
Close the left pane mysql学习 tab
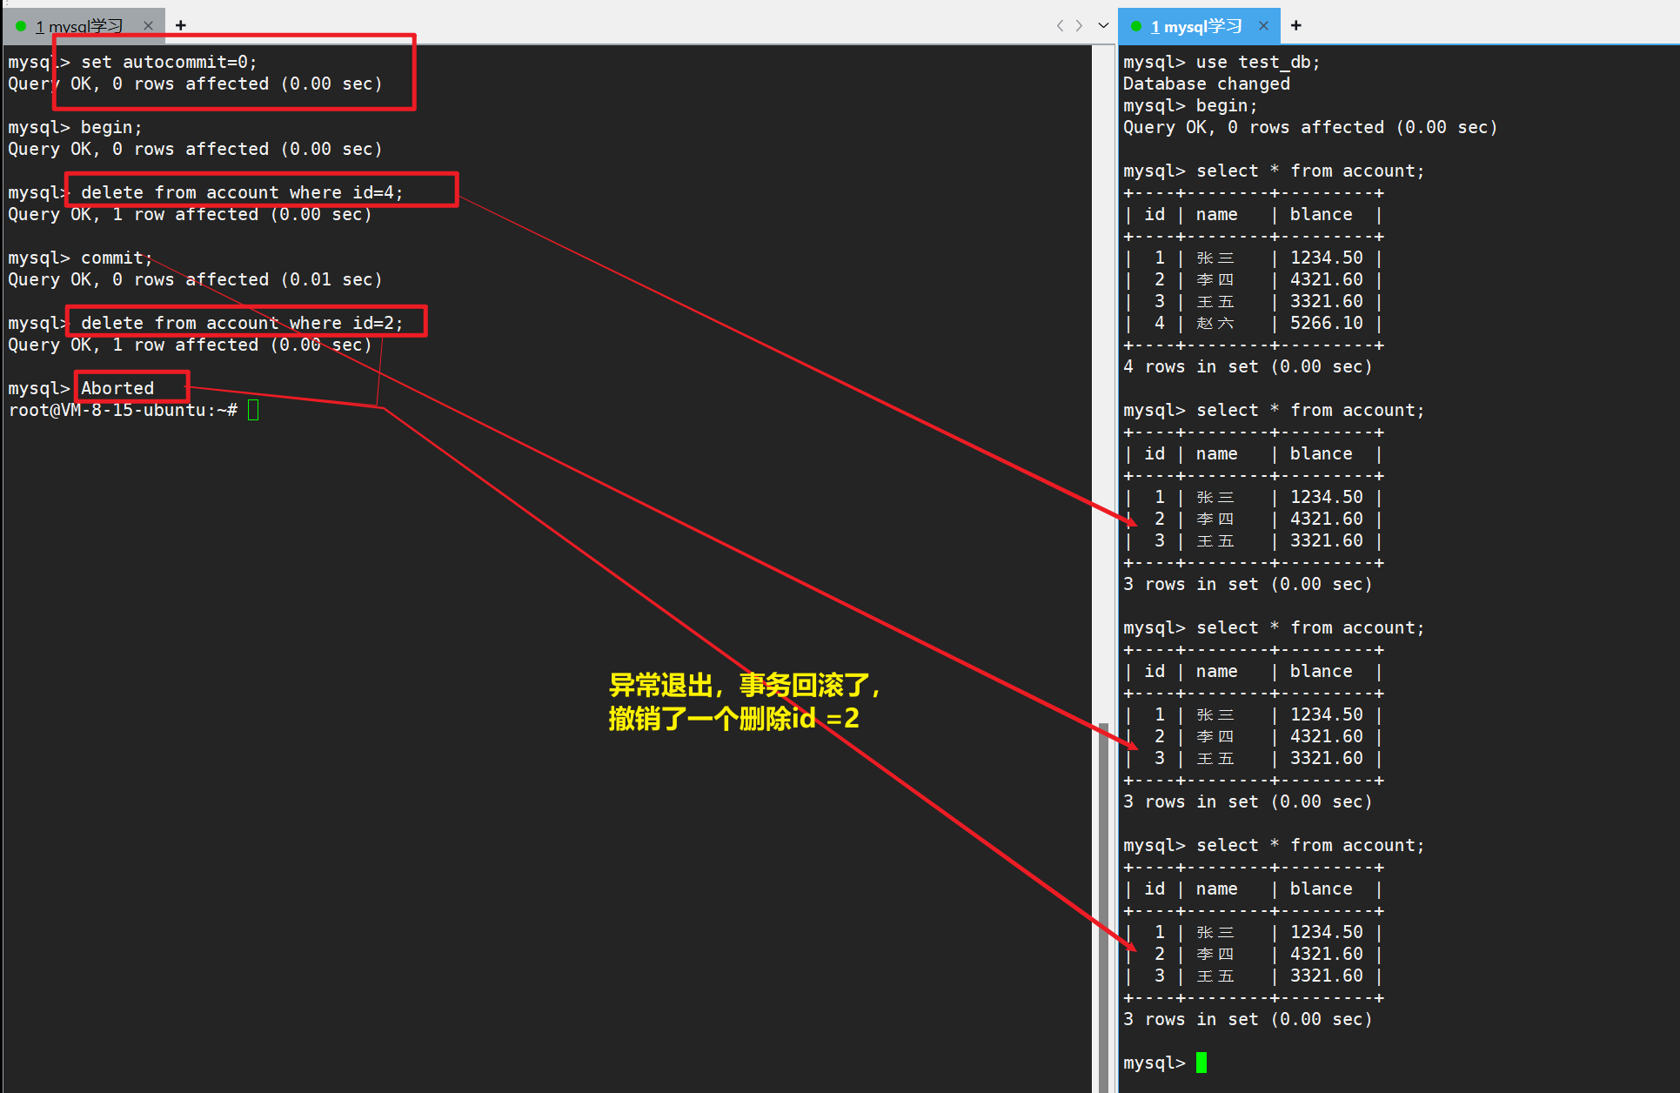148,26
